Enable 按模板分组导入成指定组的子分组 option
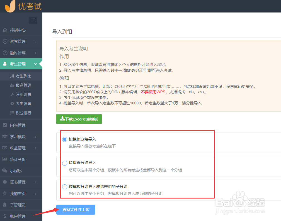The width and height of the screenshot is (281, 221). click(x=64, y=187)
